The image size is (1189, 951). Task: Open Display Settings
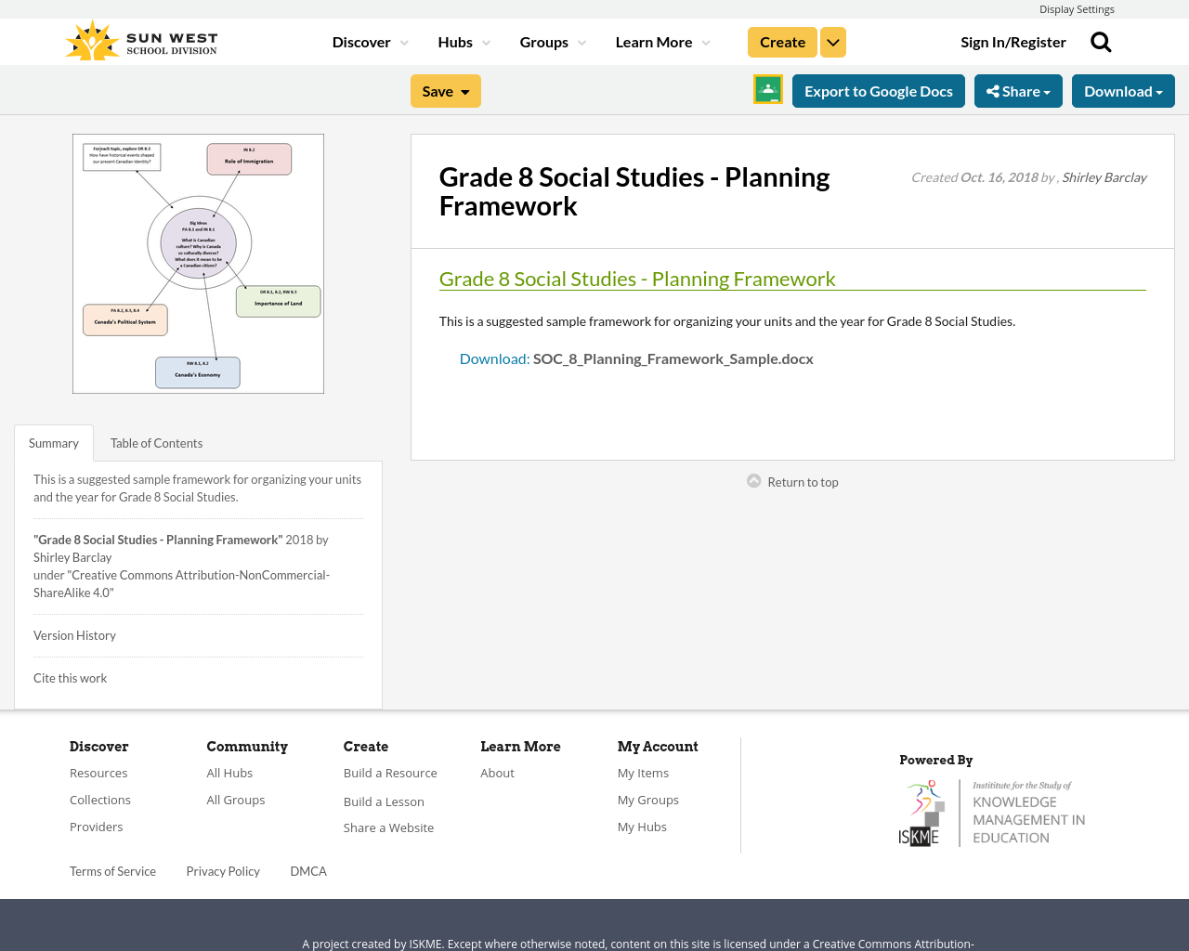1077,8
